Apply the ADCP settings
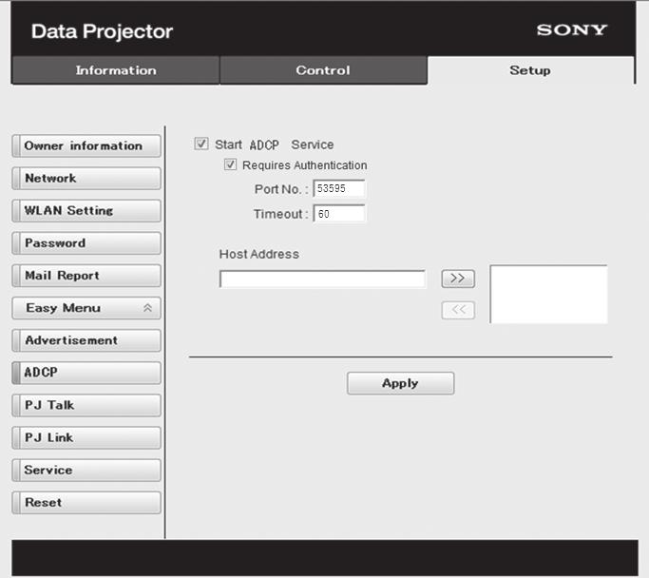 click(400, 383)
